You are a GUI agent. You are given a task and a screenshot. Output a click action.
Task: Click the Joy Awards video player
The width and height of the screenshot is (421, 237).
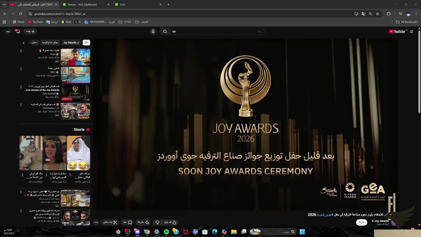245,124
